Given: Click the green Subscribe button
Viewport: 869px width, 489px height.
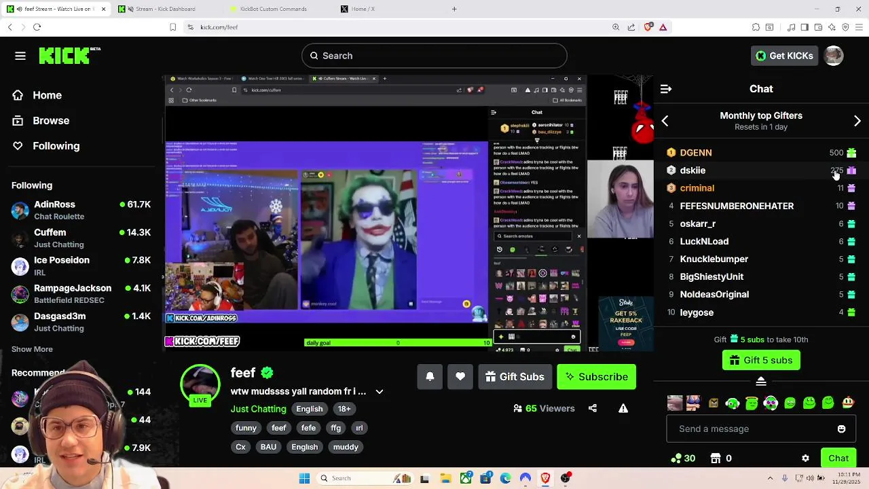Looking at the screenshot, I should (x=596, y=377).
